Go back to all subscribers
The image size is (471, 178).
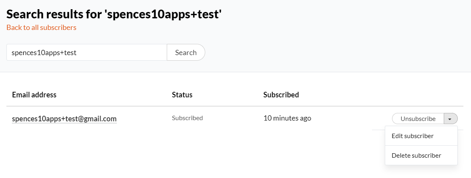pyautogui.click(x=41, y=28)
